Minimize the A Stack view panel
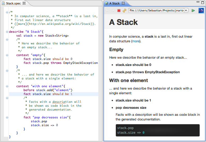The width and height of the screenshot is (206, 142). tap(198, 2)
